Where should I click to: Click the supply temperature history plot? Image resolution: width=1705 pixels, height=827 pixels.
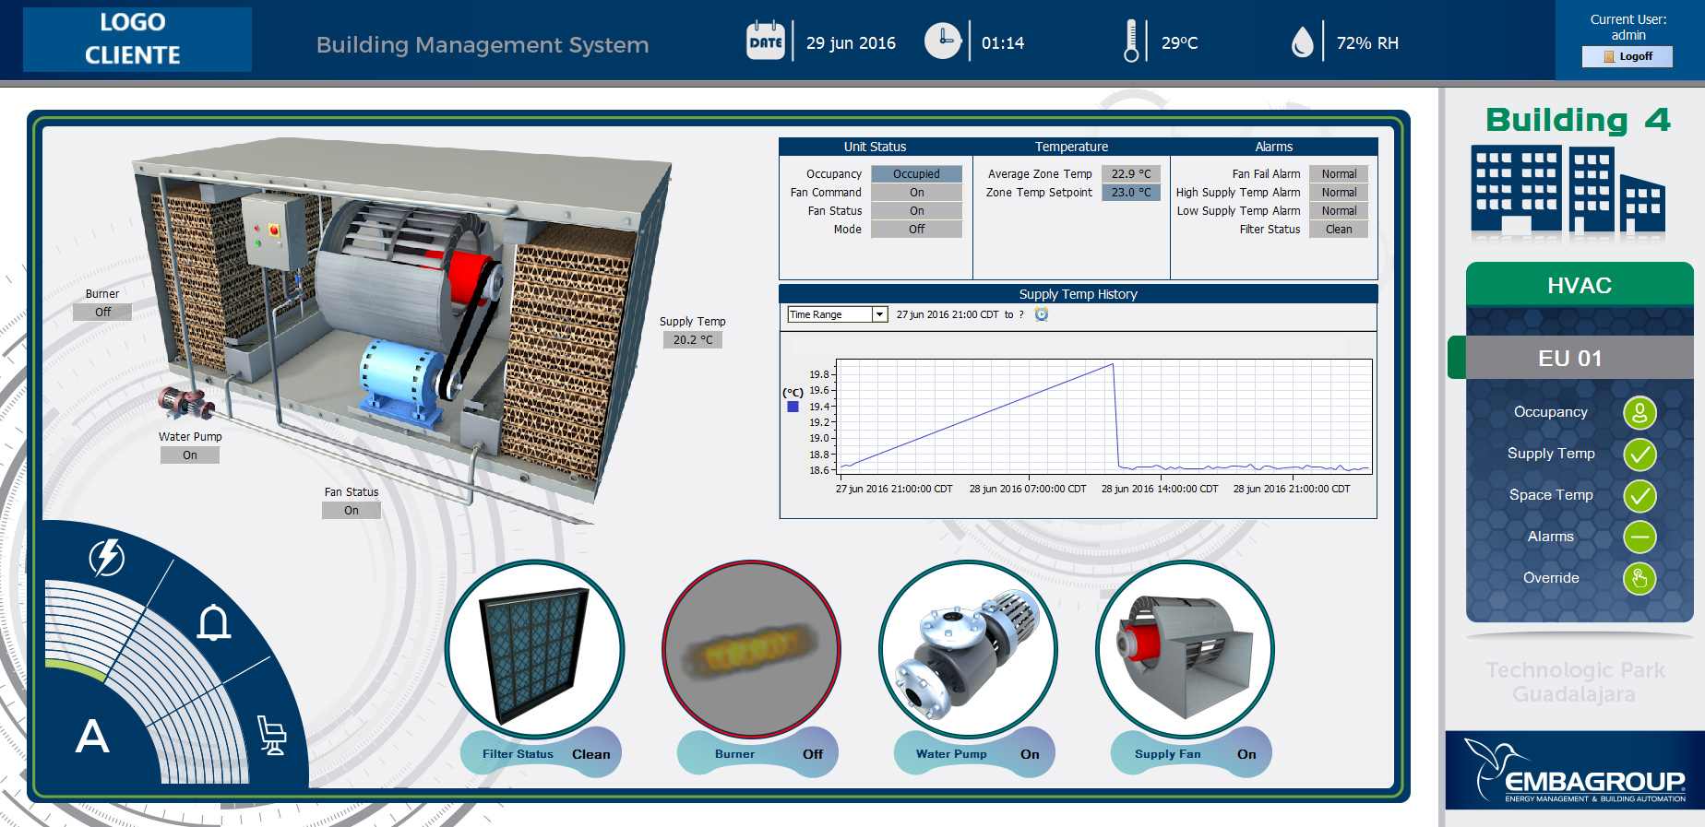1104,417
